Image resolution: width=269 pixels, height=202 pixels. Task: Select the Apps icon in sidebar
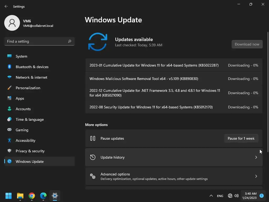pyautogui.click(x=9, y=98)
